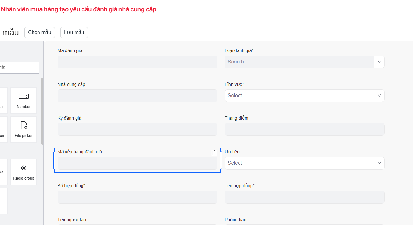The image size is (413, 225).
Task: Click the components panel vertical scrollbar
Action: (42, 110)
